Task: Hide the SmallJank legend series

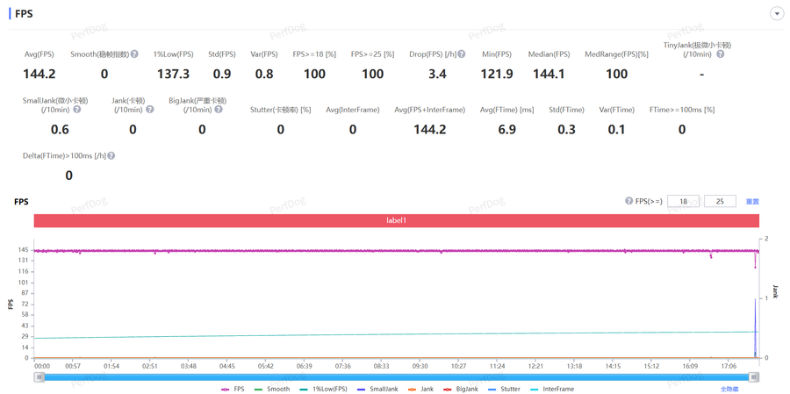Action: [x=379, y=389]
